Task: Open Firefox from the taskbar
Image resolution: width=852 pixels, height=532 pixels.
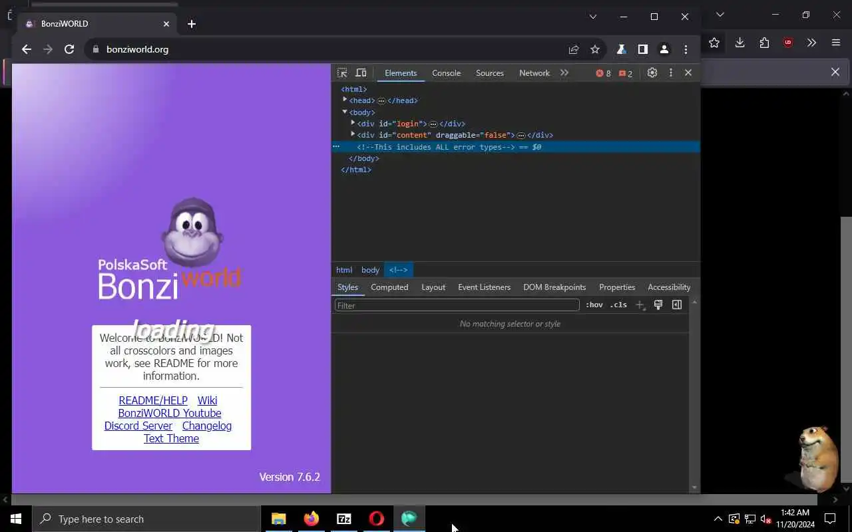Action: [312, 519]
